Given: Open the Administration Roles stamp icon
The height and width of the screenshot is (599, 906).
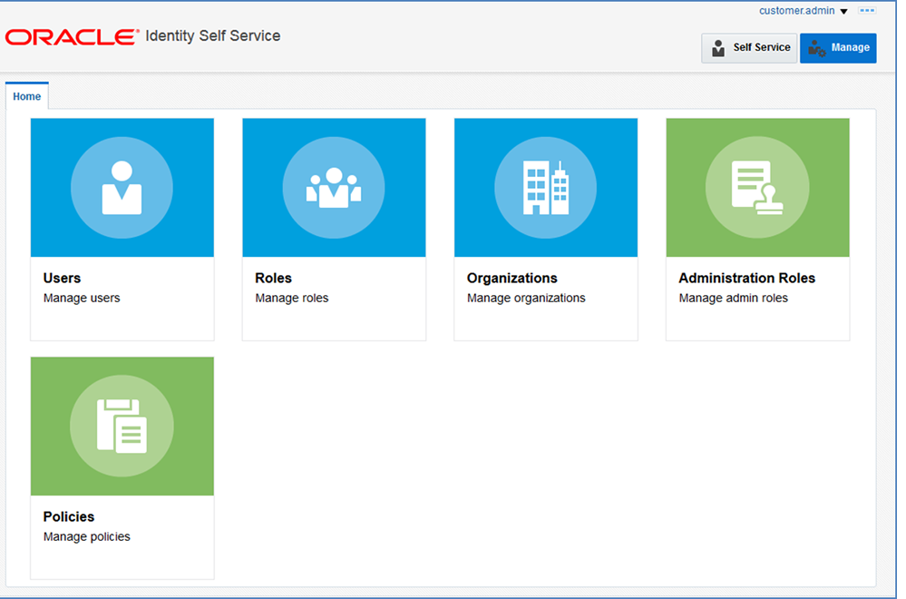Looking at the screenshot, I should click(x=757, y=188).
